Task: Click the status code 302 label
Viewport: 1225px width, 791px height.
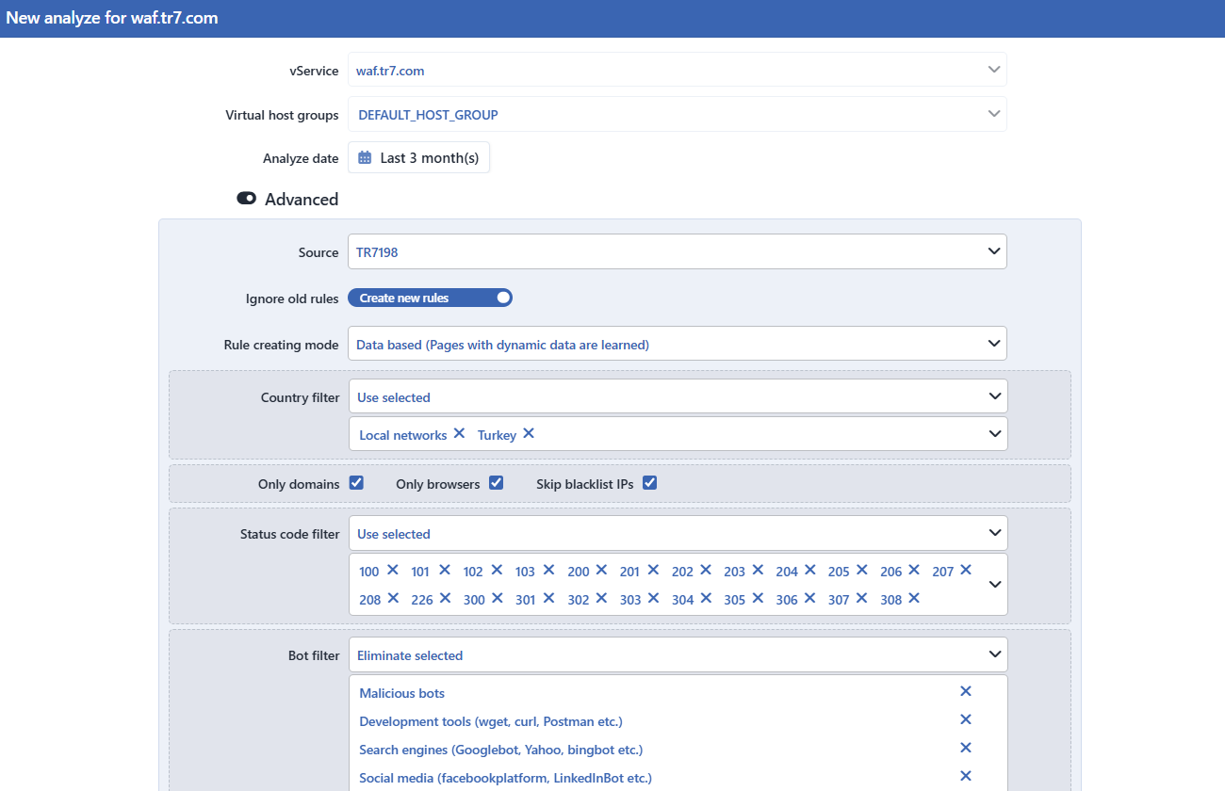Action: pos(579,600)
